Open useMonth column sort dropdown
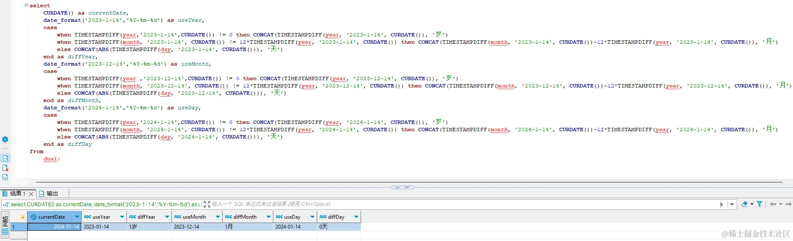This screenshot has height=241, width=793. click(x=218, y=217)
